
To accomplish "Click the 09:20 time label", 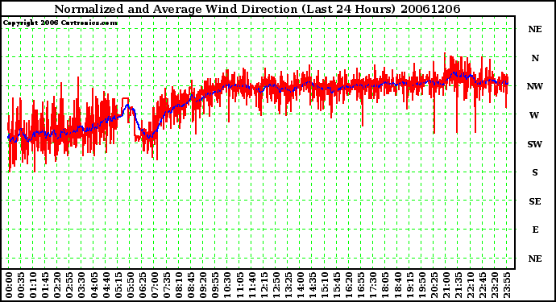I will (x=203, y=285).
